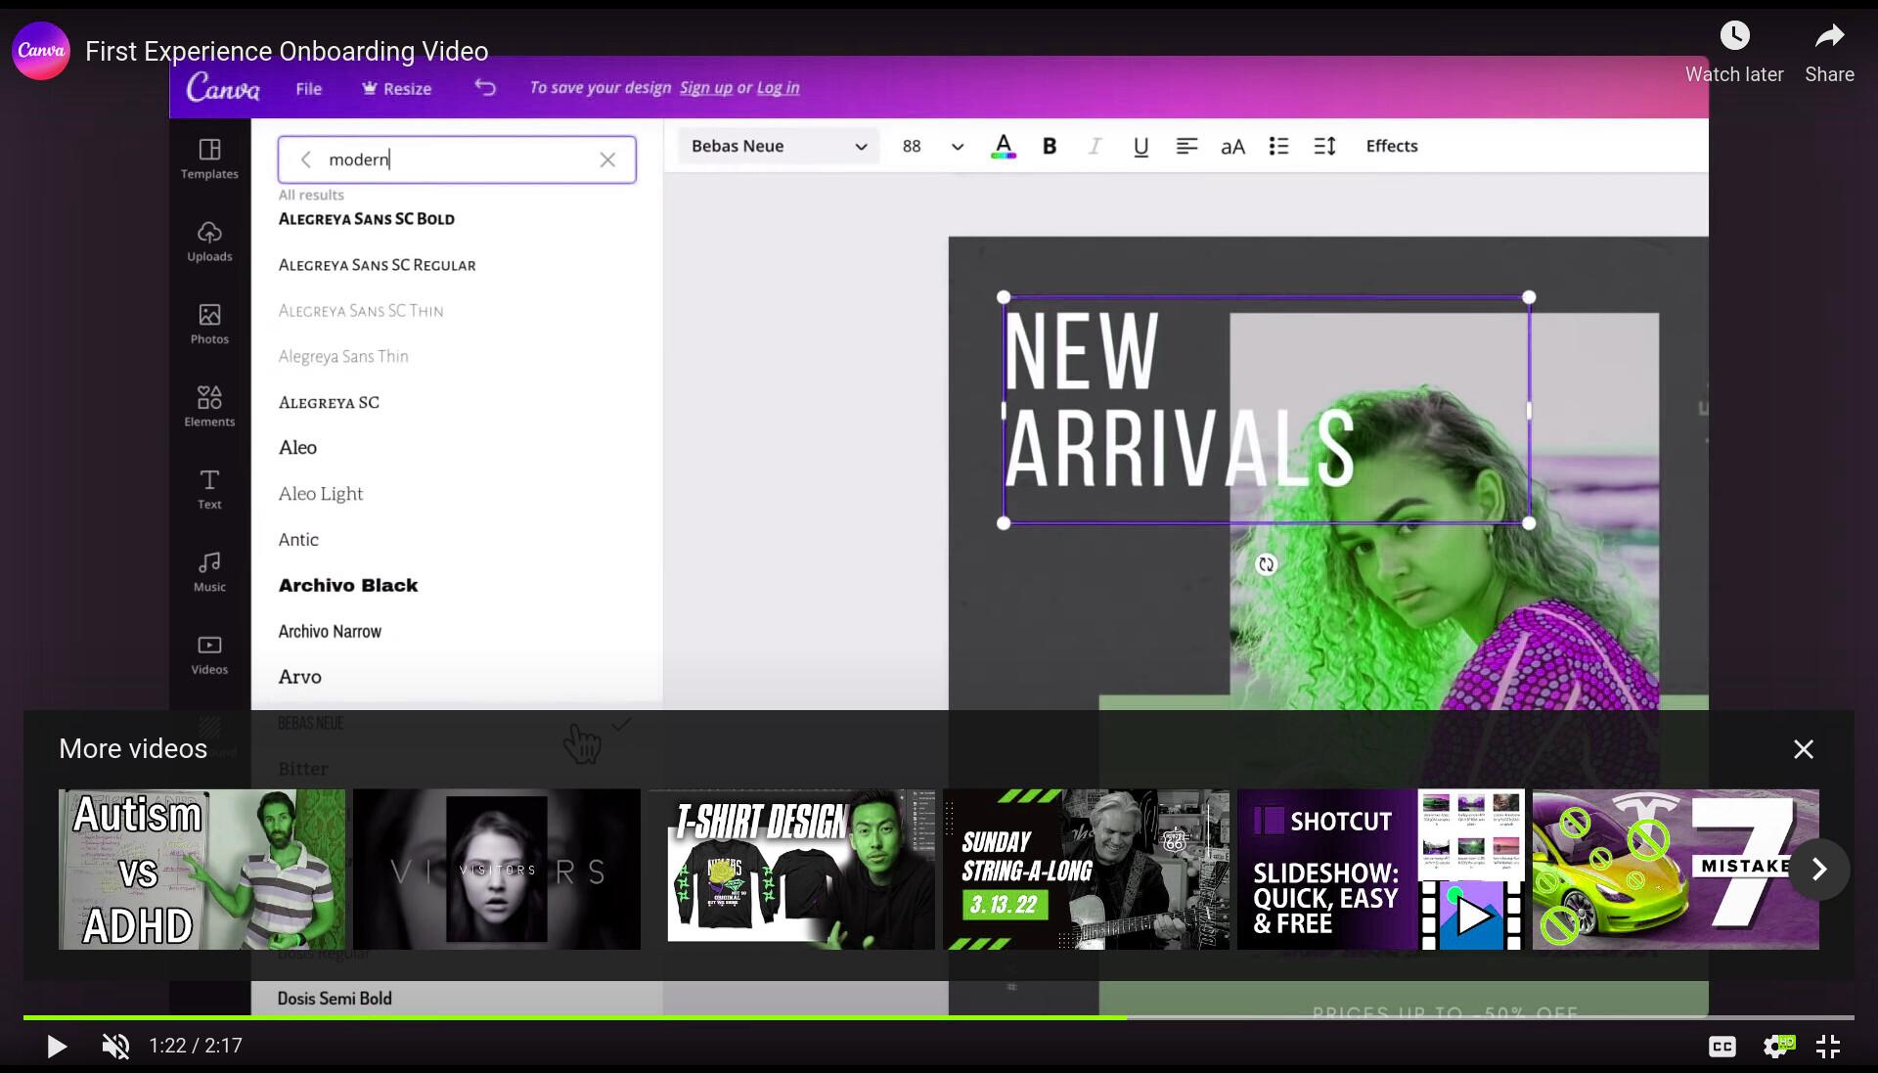
Task: Select Archivo Black font
Action: coord(348,586)
